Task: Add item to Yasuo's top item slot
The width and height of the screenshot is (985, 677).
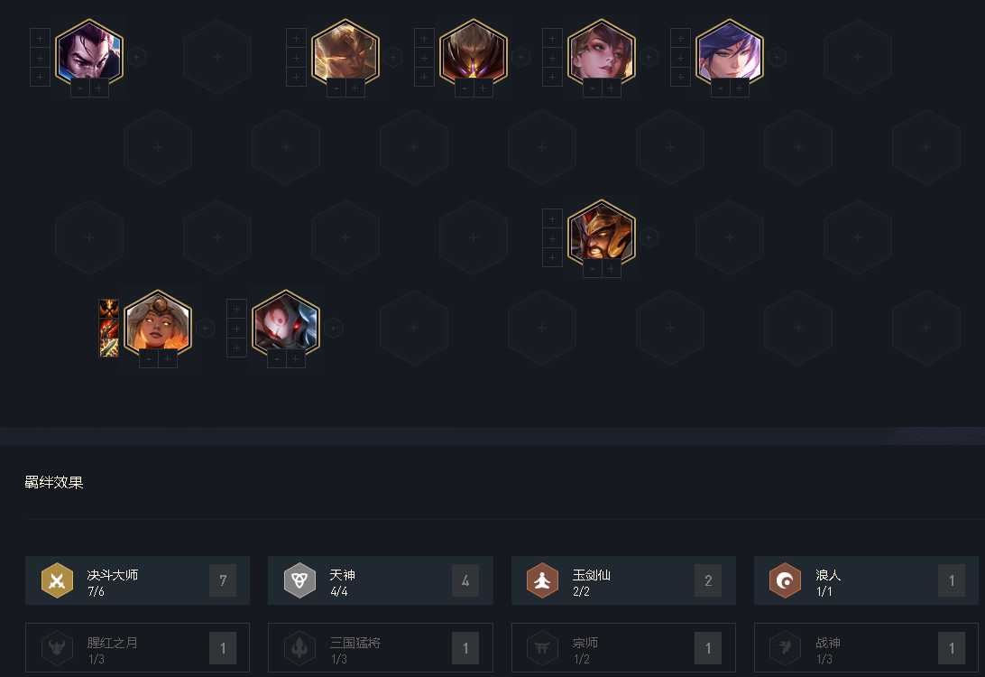Action: [41, 38]
